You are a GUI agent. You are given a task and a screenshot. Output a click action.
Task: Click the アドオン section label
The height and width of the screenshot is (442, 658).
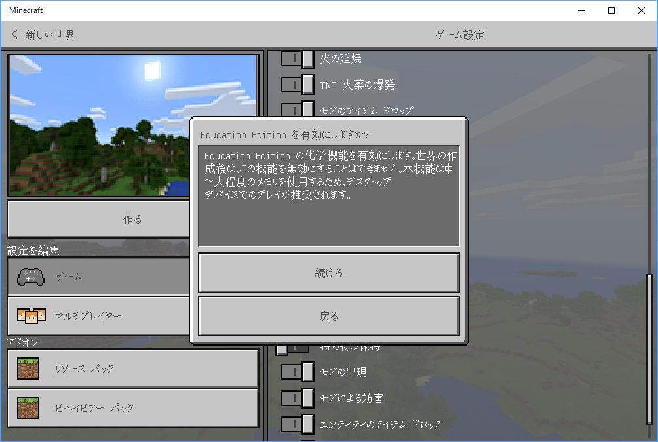tap(22, 342)
